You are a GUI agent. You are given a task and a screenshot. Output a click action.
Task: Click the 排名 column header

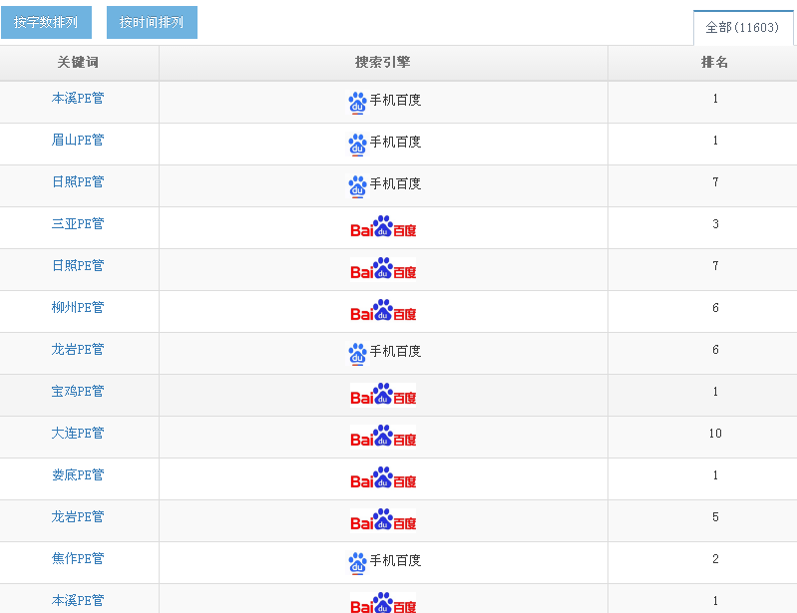coord(715,63)
